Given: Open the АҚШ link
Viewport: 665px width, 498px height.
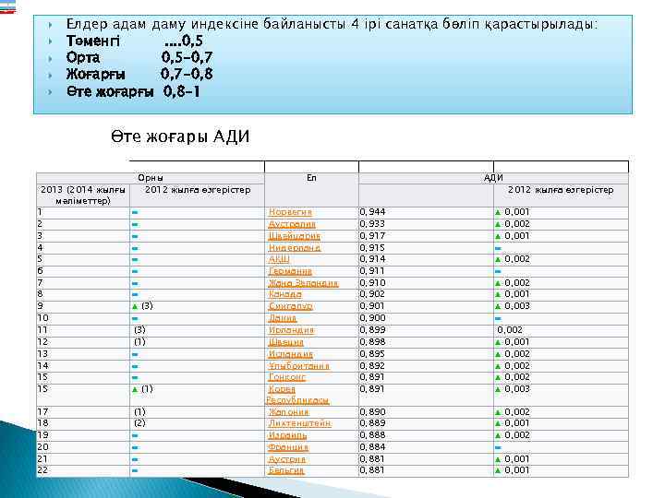Looking at the screenshot, I should (x=279, y=259).
